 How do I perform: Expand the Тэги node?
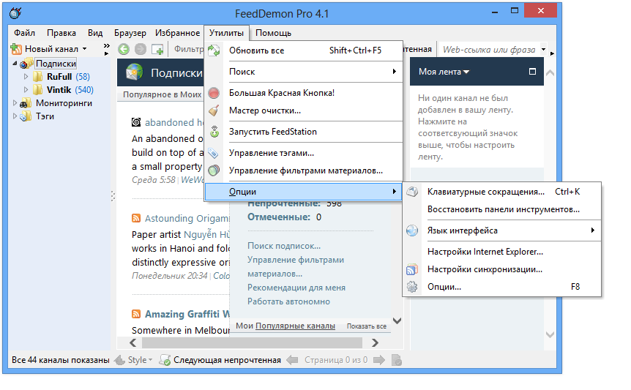pos(15,116)
